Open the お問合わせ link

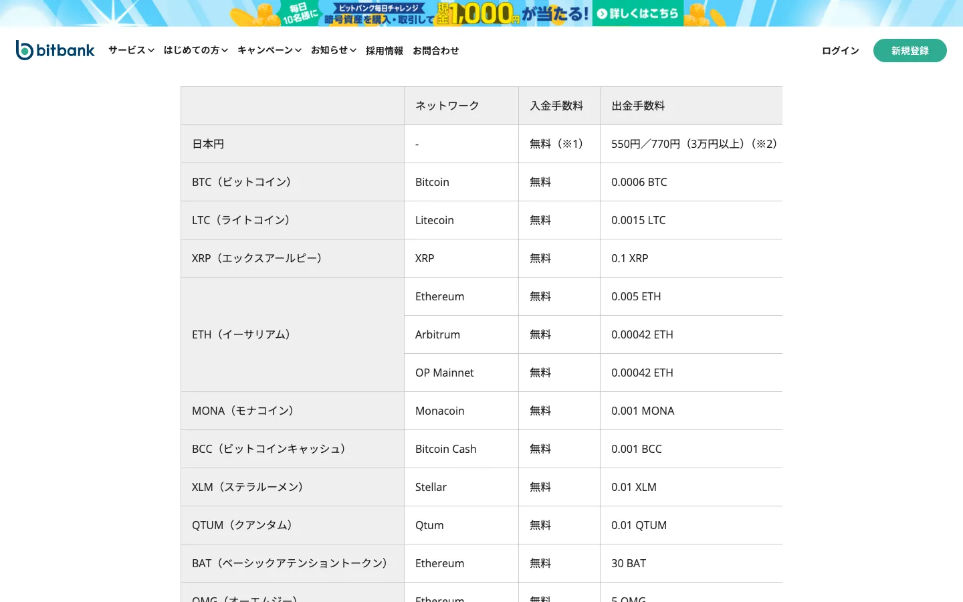(436, 51)
